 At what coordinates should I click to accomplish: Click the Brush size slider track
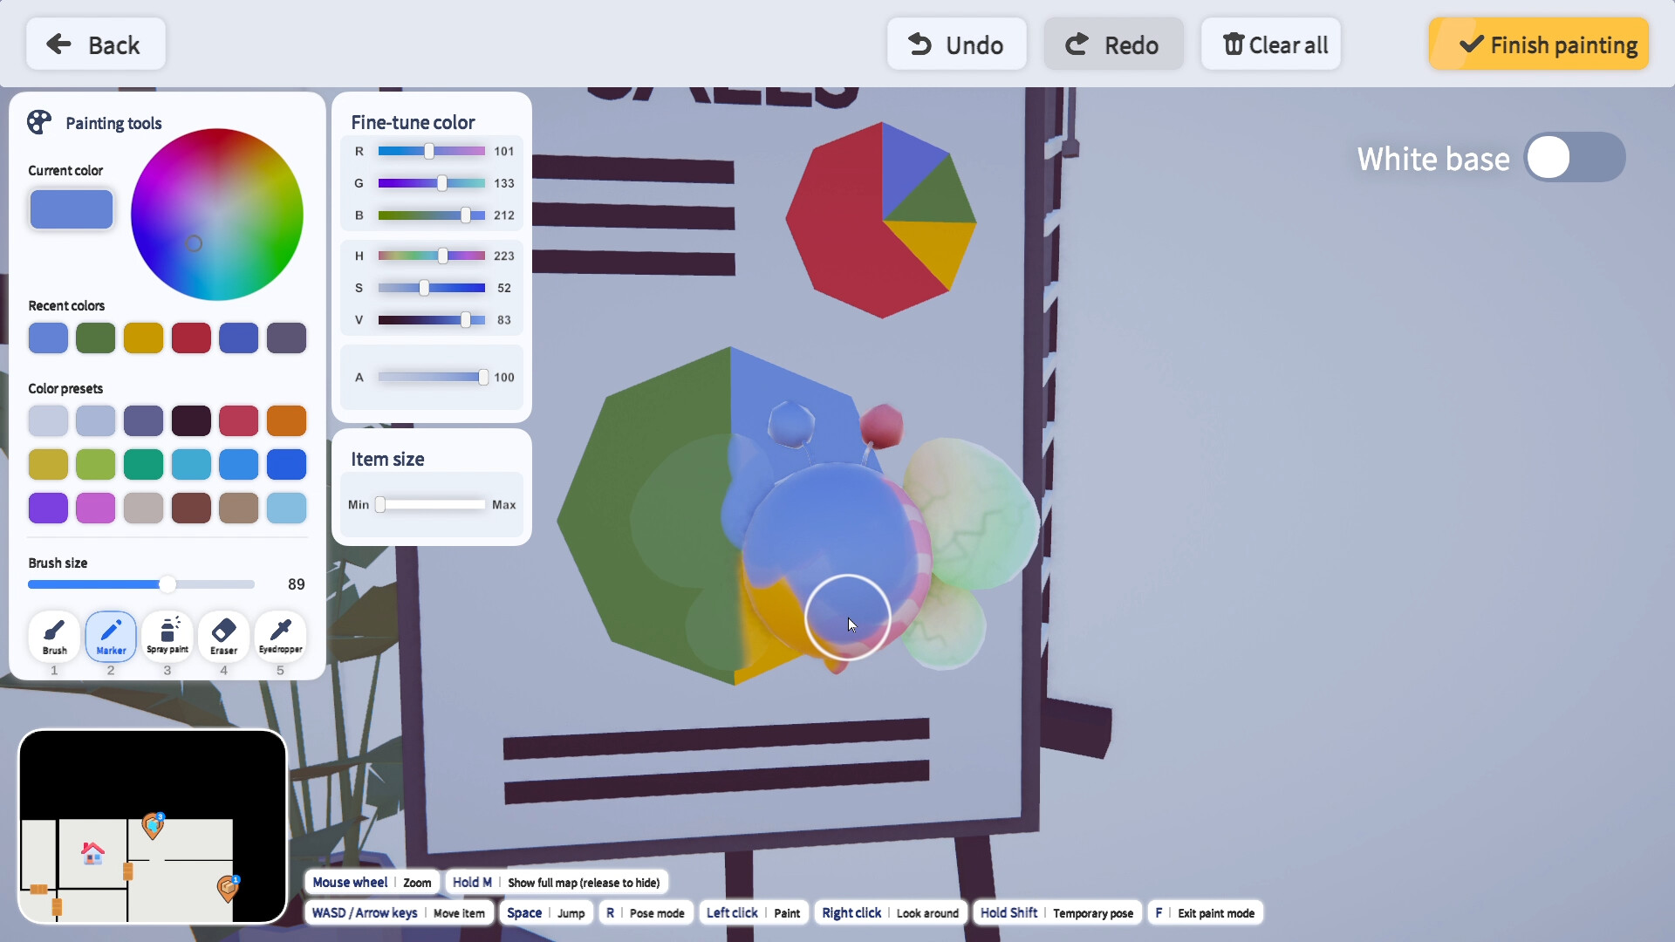pyautogui.click(x=141, y=584)
